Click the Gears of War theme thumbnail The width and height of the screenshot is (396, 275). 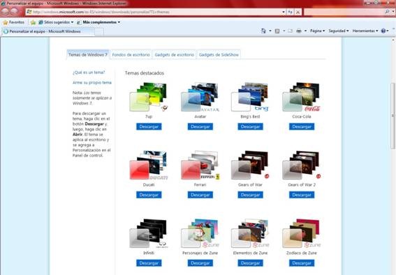[x=250, y=166]
